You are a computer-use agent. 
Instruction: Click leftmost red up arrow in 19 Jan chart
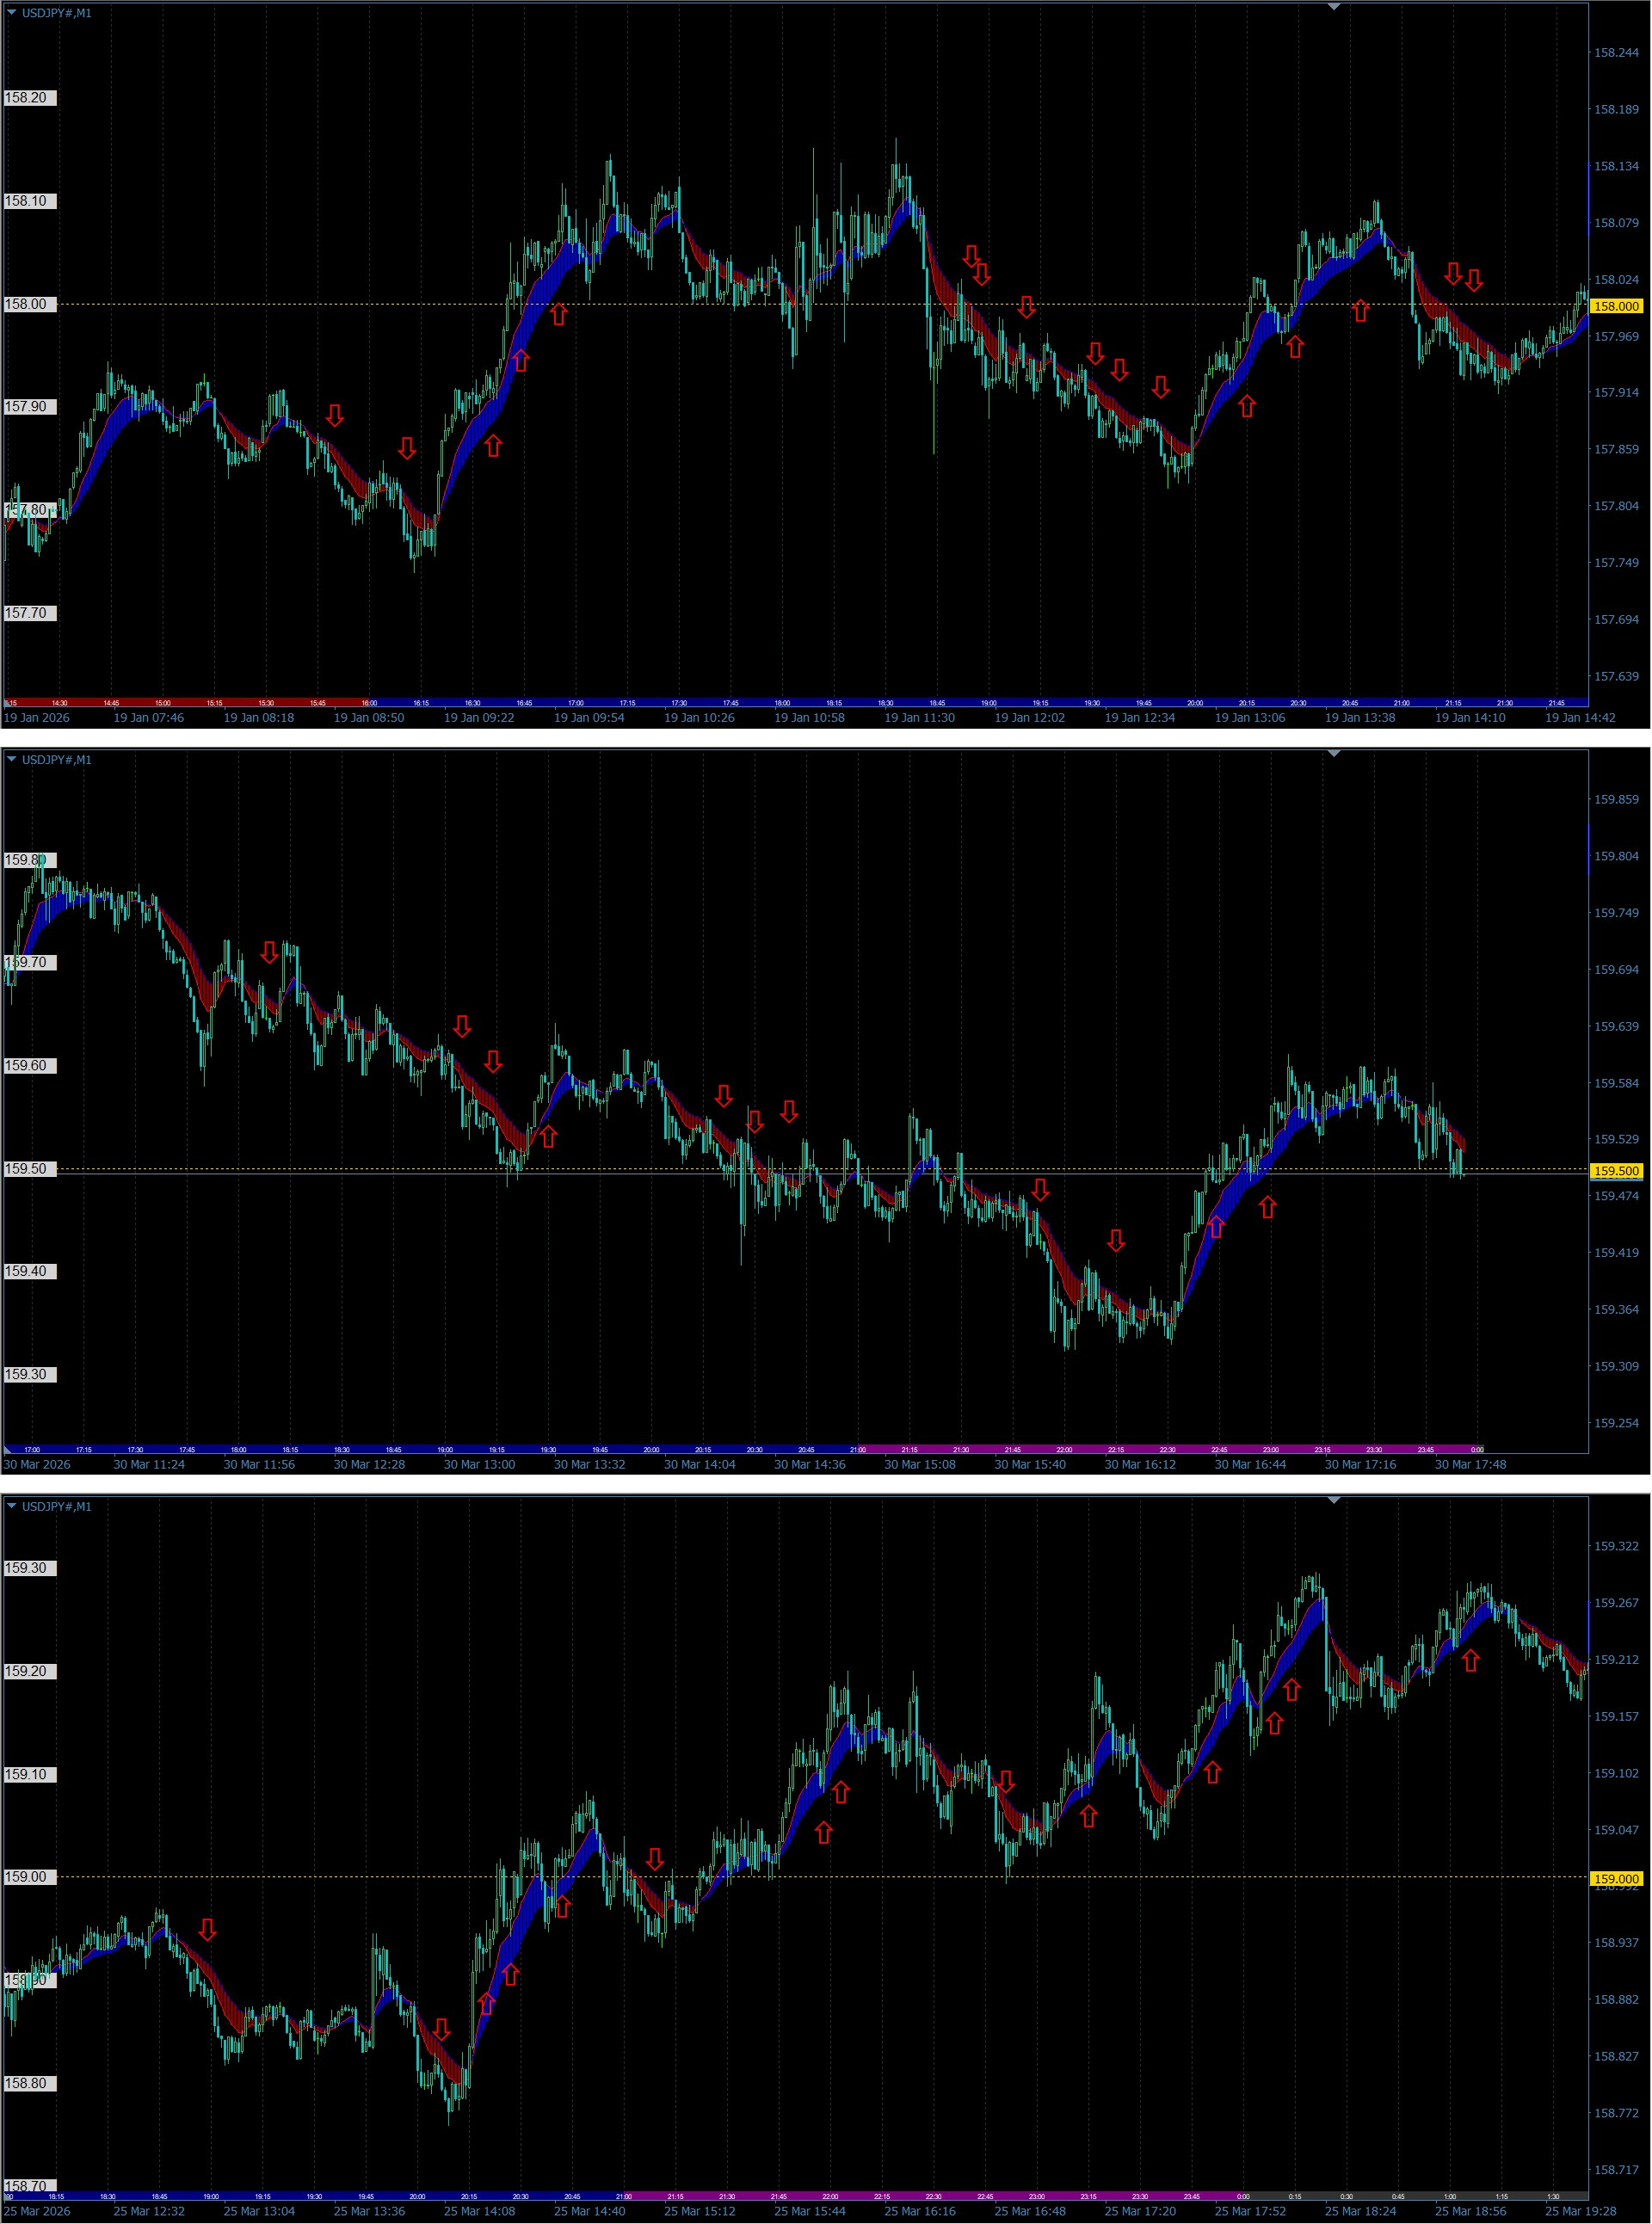click(x=493, y=446)
